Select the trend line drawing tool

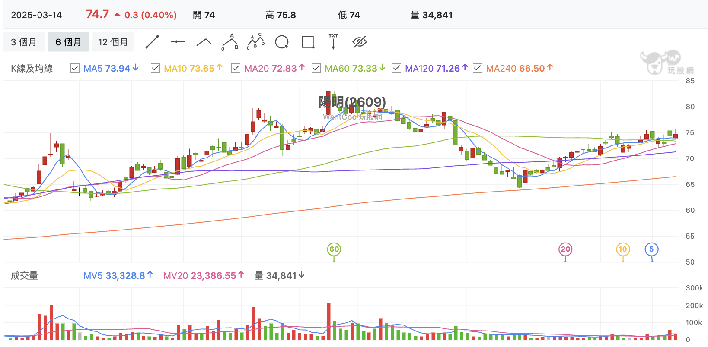[x=152, y=42]
